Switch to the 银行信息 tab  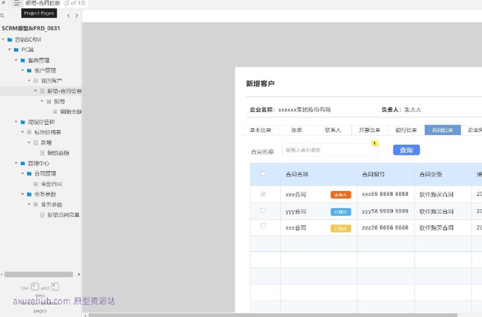pyautogui.click(x=406, y=130)
